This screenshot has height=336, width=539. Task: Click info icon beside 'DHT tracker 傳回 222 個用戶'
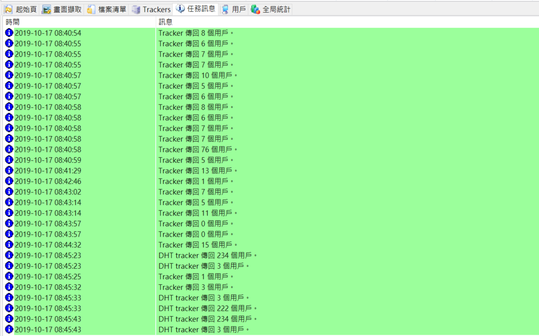point(9,308)
